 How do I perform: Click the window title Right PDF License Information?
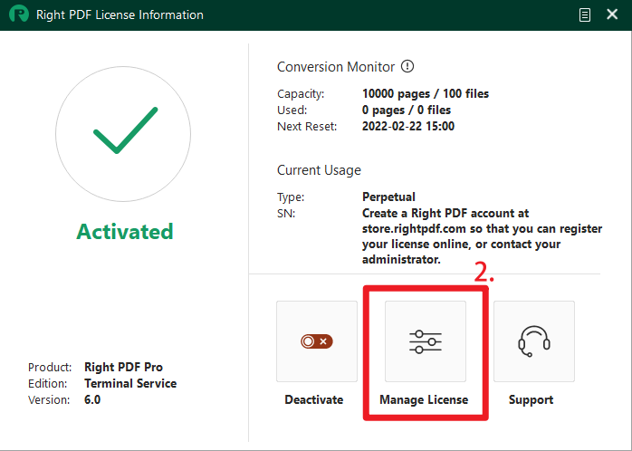(x=120, y=14)
